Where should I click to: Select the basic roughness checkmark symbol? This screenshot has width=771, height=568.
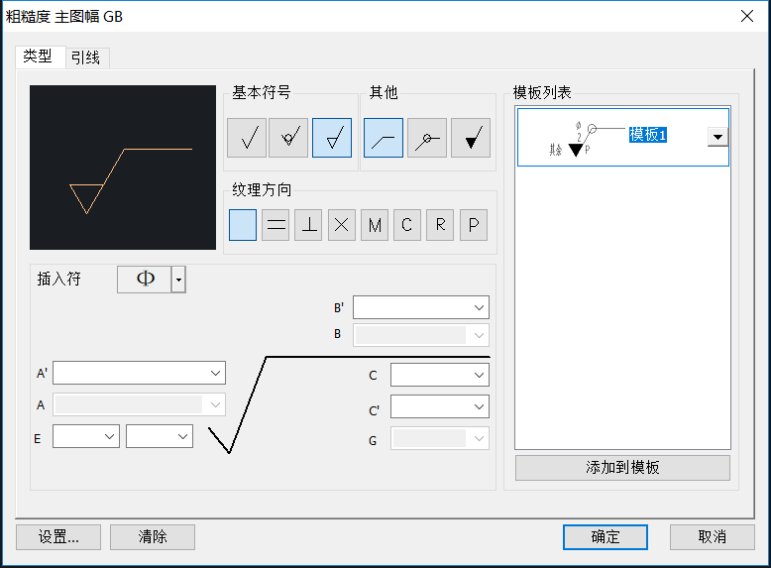tap(247, 138)
